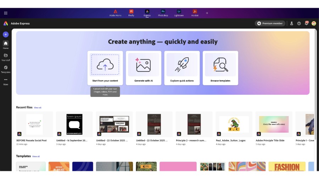Image resolution: width=319 pixels, height=179 pixels.
Task: Open the apps grid launcher icon
Action: pyautogui.click(x=6, y=13)
